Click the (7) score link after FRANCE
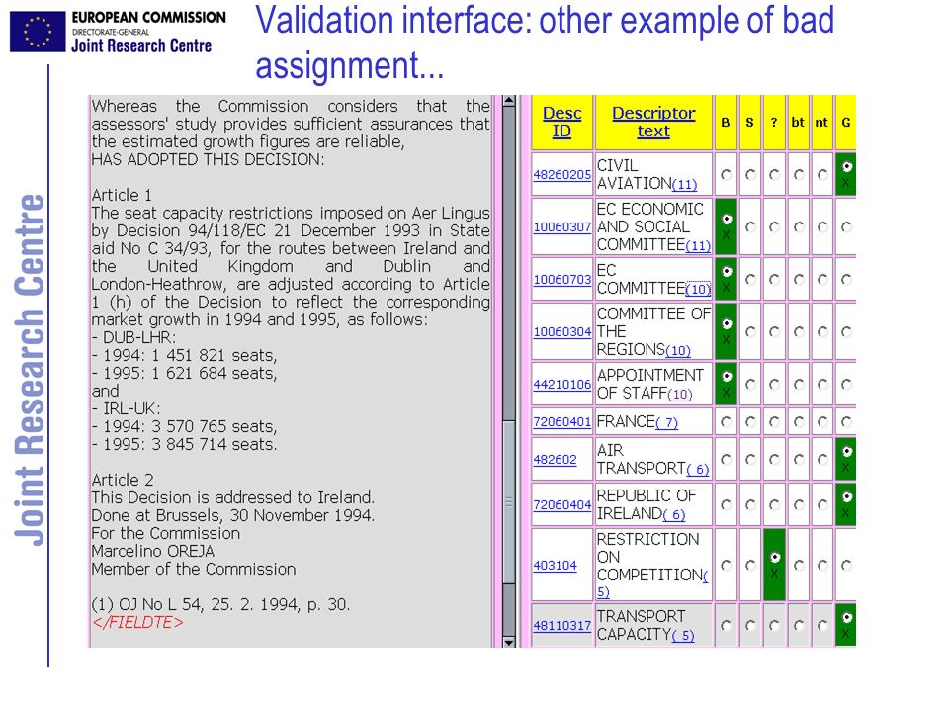949x712 pixels. coord(666,422)
